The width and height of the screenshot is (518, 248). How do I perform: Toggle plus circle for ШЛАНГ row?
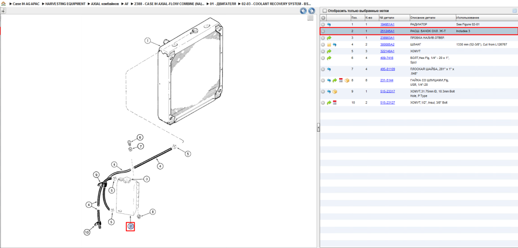point(323,44)
